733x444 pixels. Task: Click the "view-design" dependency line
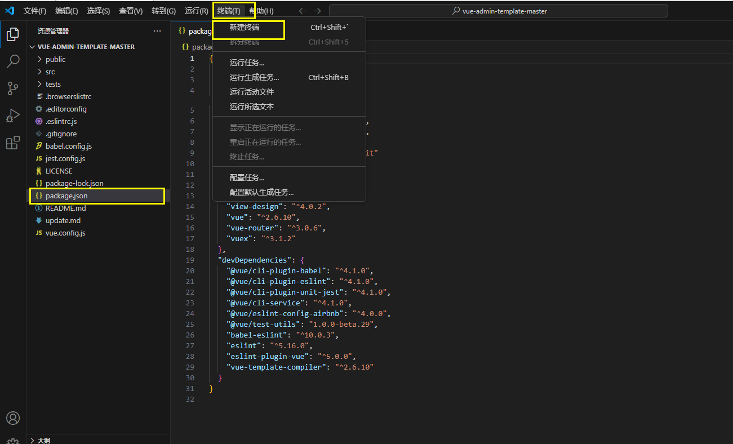pos(278,206)
